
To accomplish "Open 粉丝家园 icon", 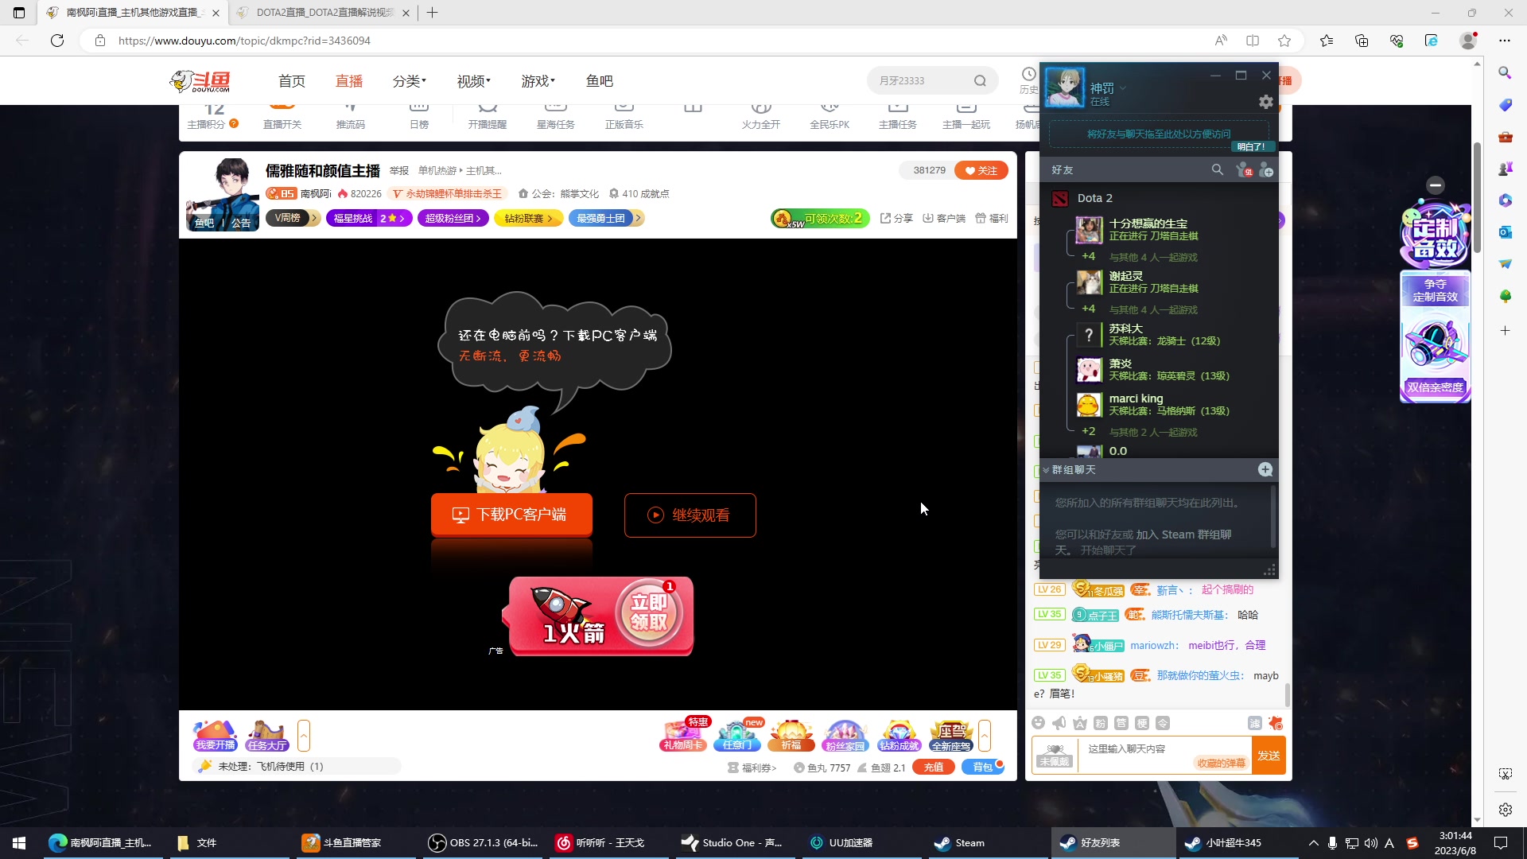I will click(845, 734).
